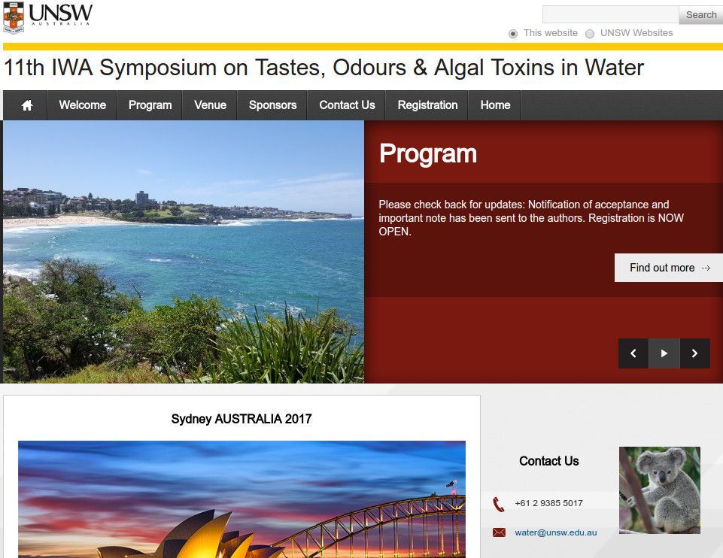
Task: Click the "Contact Us" sidebar heading
Action: point(548,461)
